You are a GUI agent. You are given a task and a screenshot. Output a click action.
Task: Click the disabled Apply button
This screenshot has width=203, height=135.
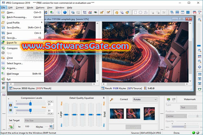[133, 127]
